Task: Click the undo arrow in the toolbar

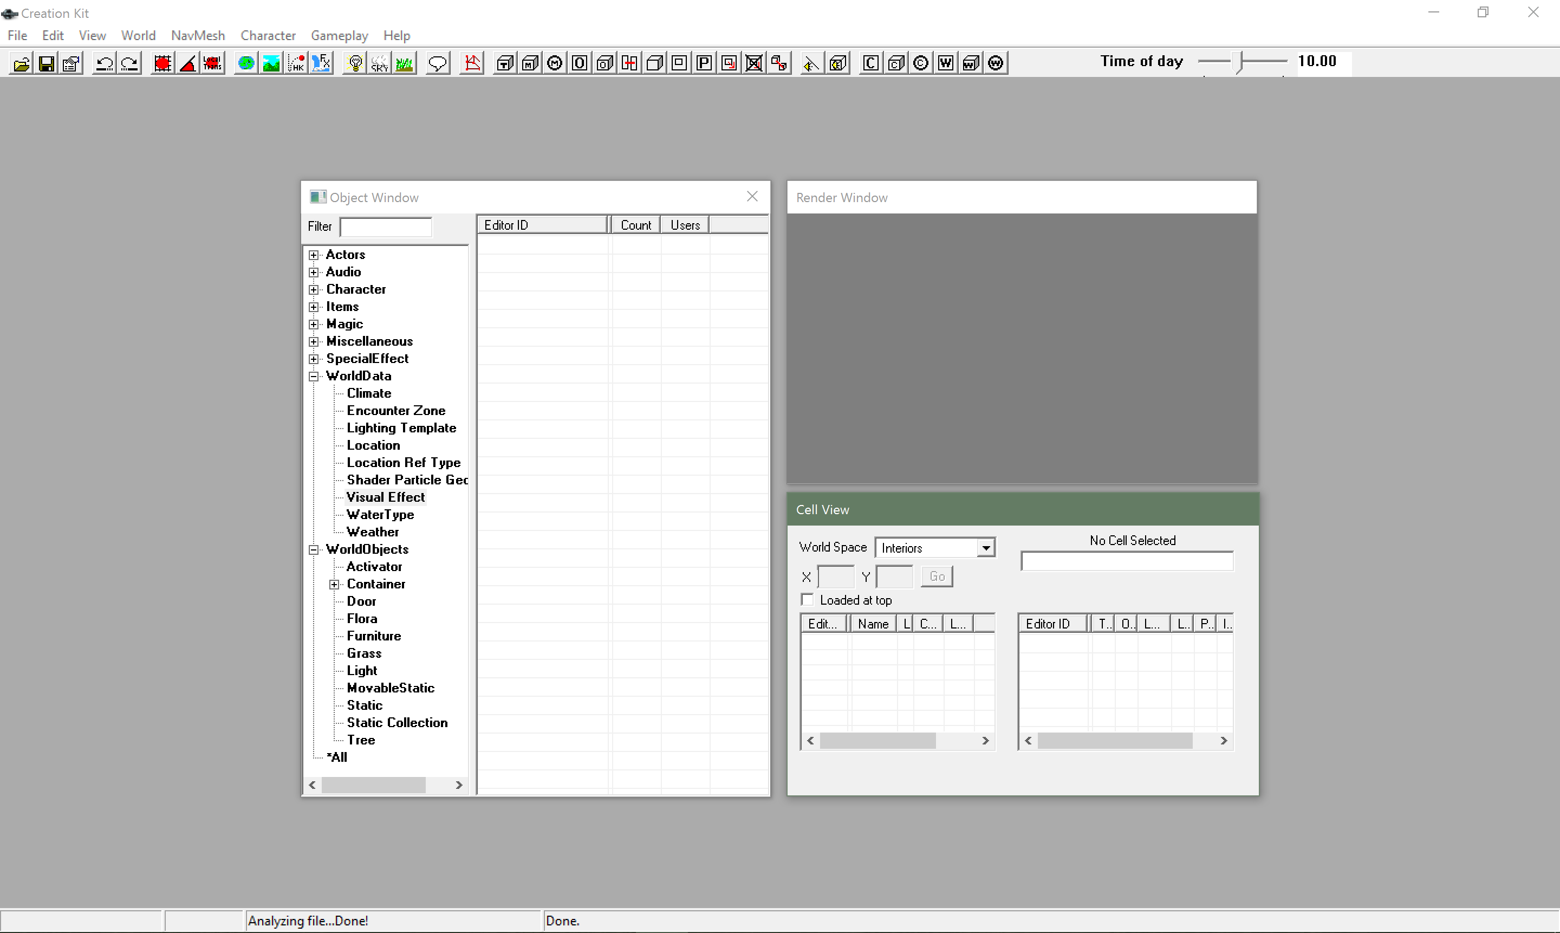Action: click(105, 63)
